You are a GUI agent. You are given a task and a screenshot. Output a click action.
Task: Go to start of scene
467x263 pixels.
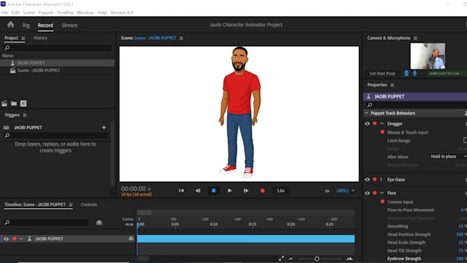[x=181, y=191]
